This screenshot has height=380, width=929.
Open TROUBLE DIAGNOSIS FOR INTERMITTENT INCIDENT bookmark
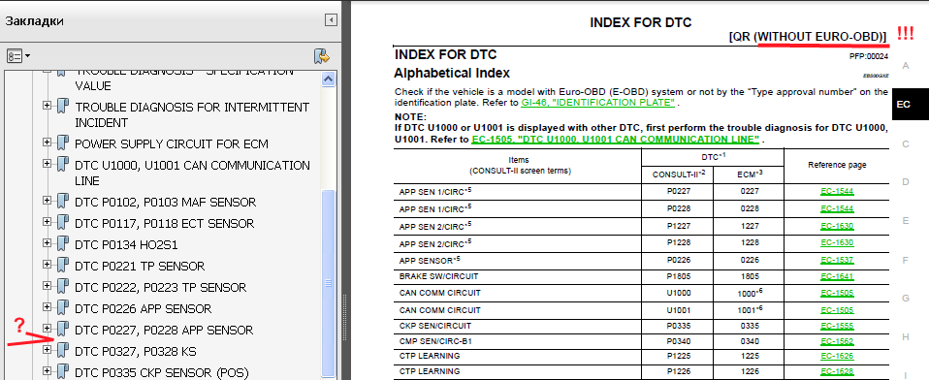pos(192,114)
